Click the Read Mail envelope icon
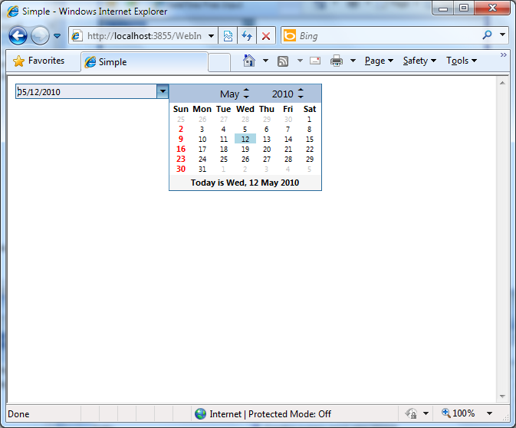This screenshot has width=516, height=428. click(315, 61)
